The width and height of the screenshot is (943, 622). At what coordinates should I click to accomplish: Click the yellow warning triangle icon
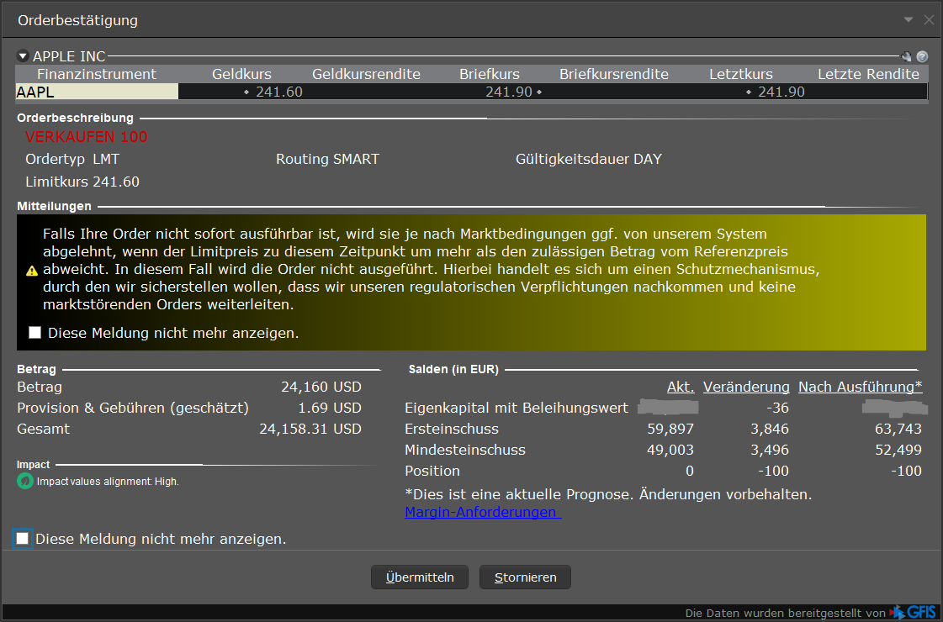click(32, 271)
